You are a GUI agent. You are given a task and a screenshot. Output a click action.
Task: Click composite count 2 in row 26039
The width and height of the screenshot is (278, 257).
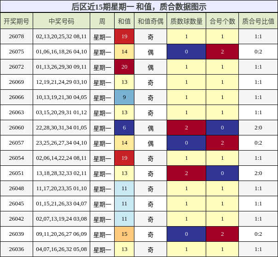222,234
